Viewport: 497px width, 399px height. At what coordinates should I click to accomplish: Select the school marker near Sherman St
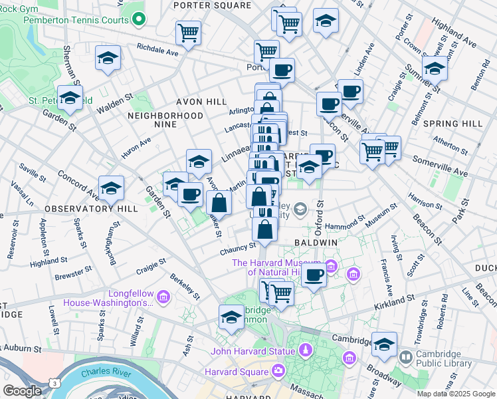[x=108, y=59]
